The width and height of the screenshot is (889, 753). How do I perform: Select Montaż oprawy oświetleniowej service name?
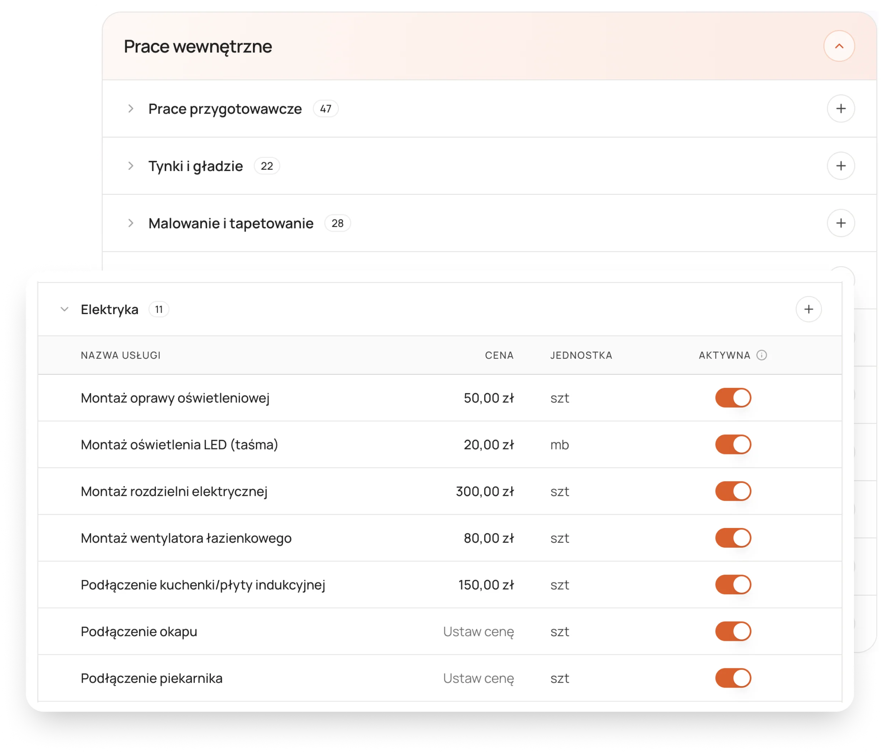tap(175, 398)
